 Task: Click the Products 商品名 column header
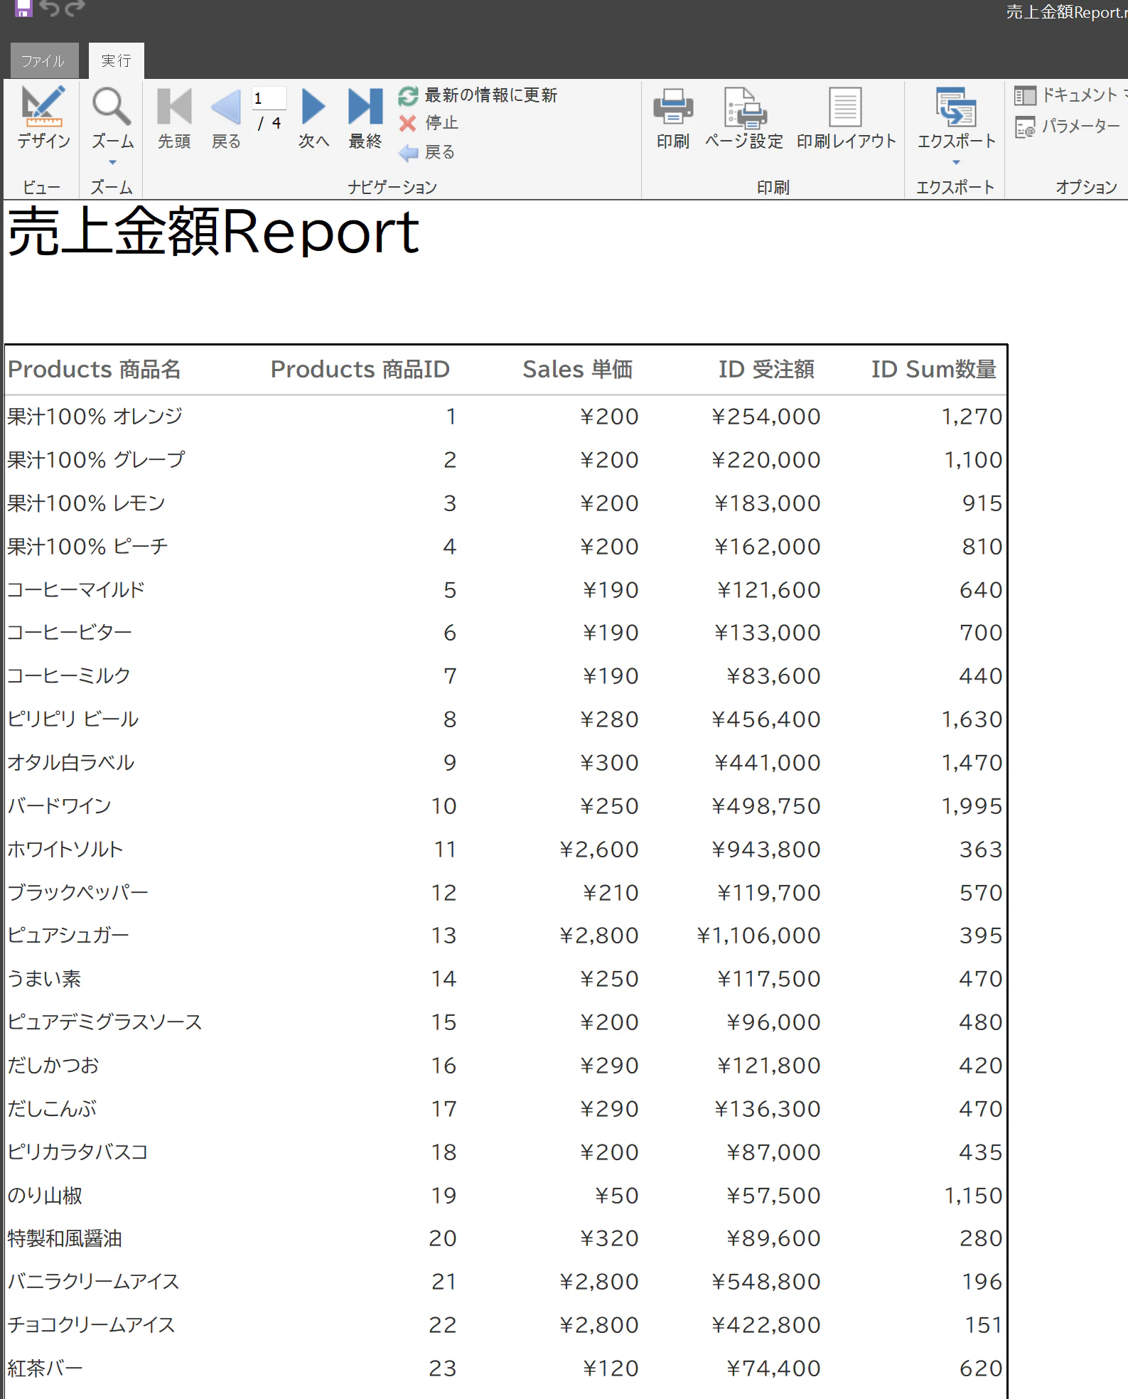tap(95, 370)
